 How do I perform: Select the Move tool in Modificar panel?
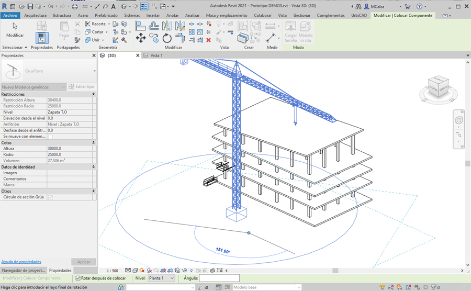(x=141, y=38)
